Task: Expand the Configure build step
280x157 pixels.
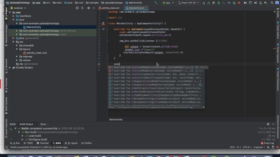Action: (22, 140)
